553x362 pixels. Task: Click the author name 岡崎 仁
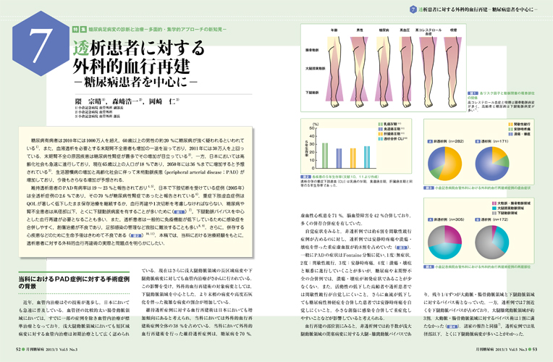click(x=163, y=101)
